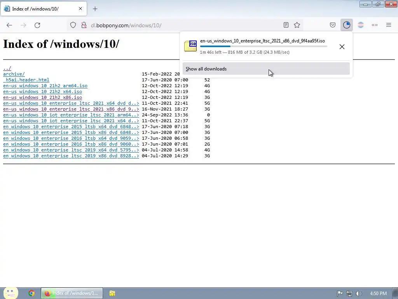Download en-us_windows_10_21h2_x86.iso

42,97
